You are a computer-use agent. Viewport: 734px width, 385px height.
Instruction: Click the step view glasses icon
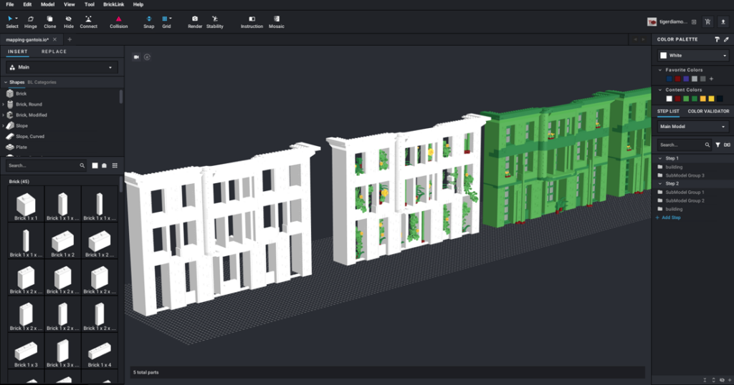pos(727,145)
